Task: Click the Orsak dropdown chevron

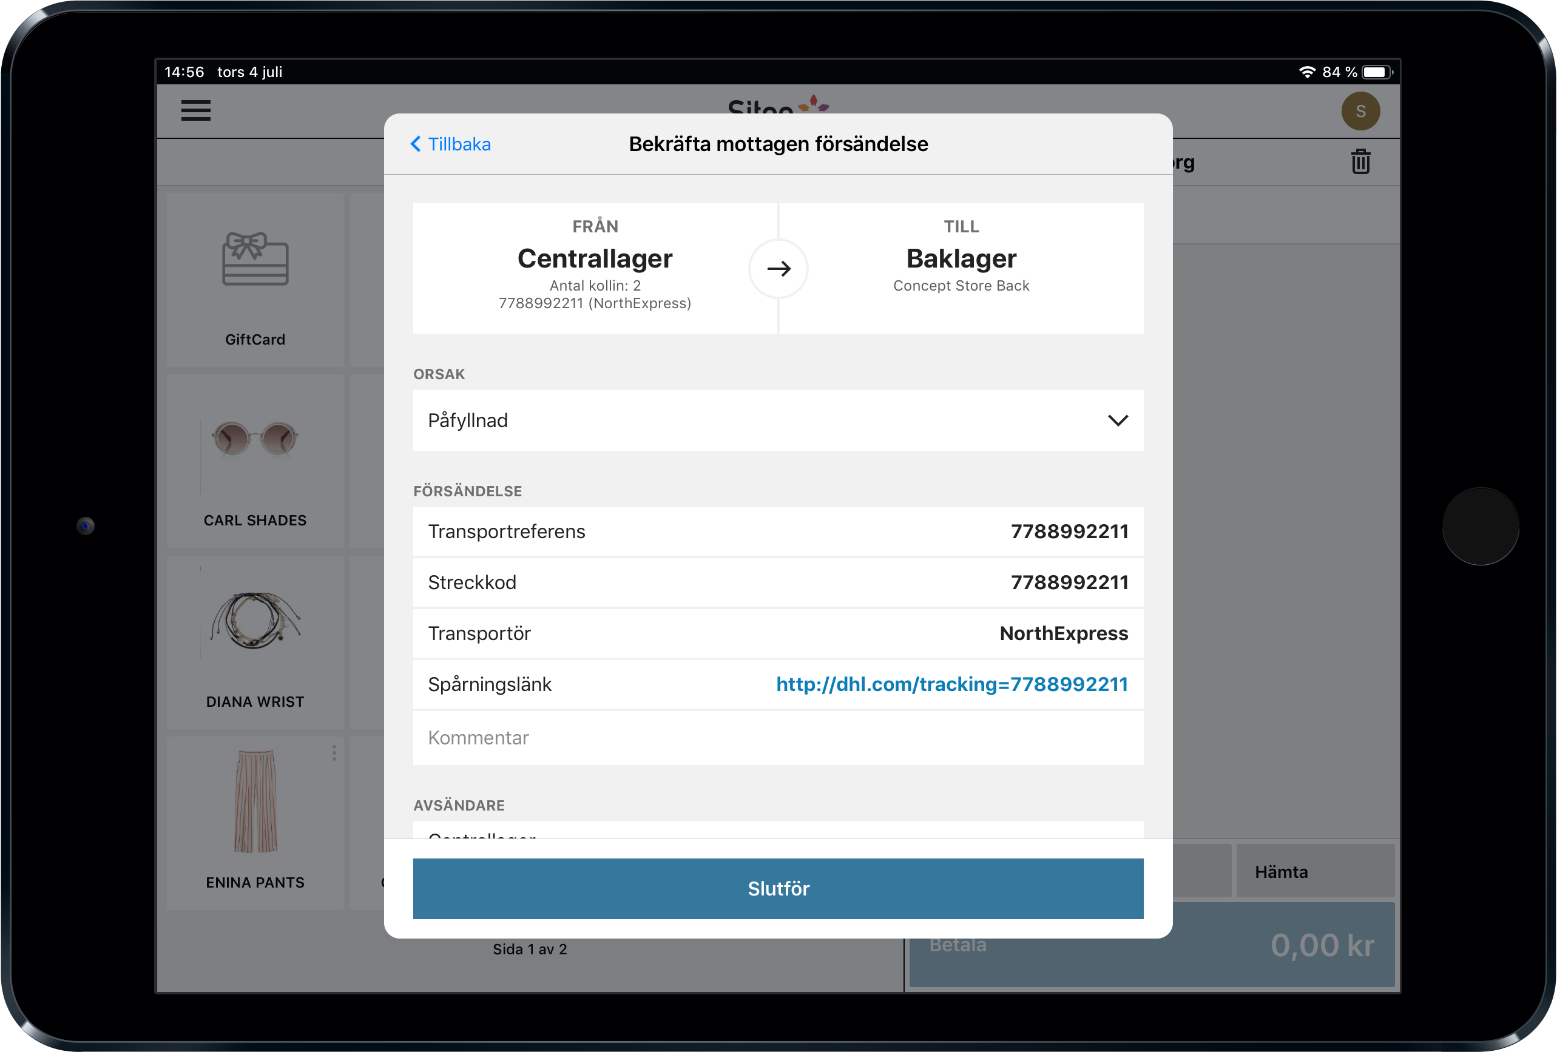Action: coord(1118,420)
